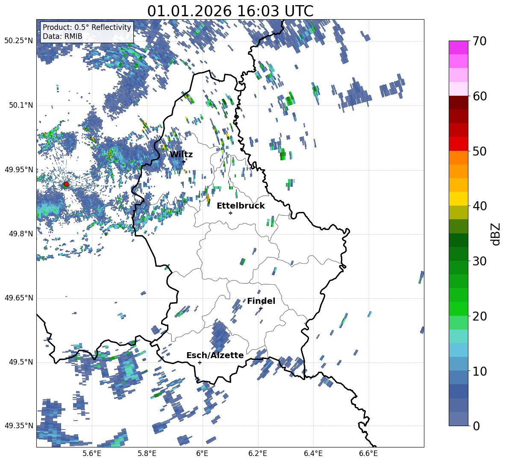The image size is (506, 462).
Task: Click the 6°E longitude label
Action: 202,453
